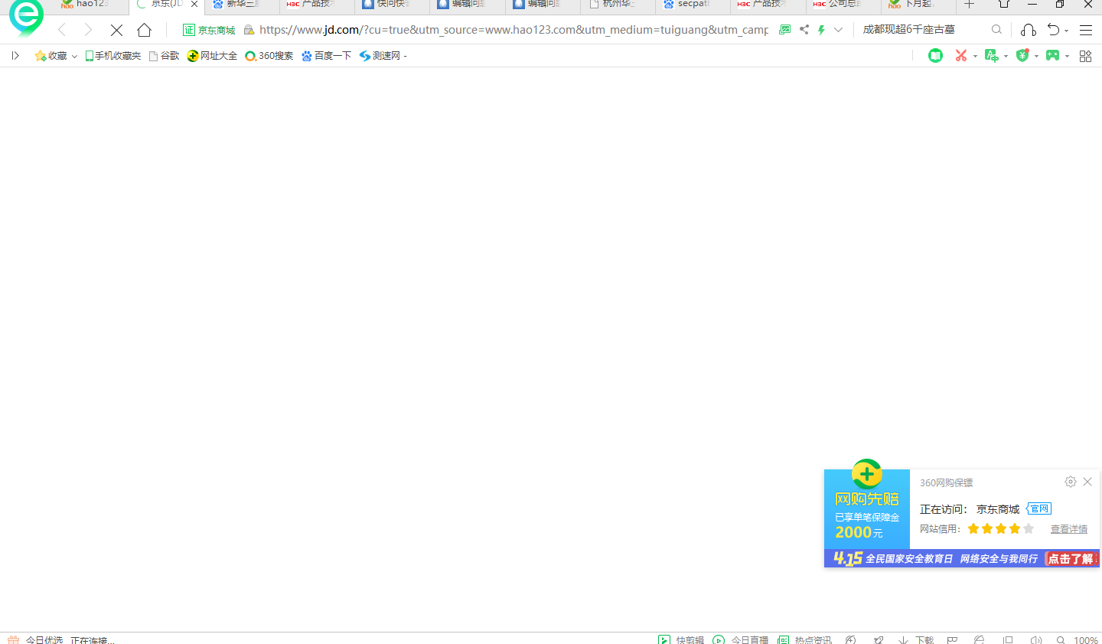Switch to the 新华三 tab
The width and height of the screenshot is (1102, 644).
tap(243, 5)
